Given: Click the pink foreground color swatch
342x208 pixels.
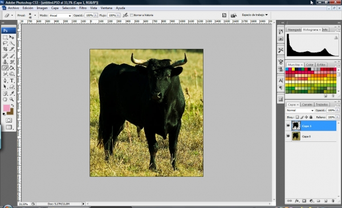Looking at the screenshot, I should coord(6,108).
